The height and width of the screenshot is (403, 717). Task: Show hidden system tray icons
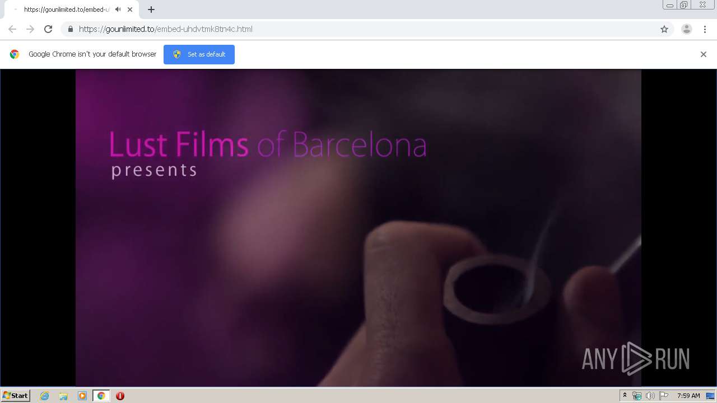[x=625, y=396]
